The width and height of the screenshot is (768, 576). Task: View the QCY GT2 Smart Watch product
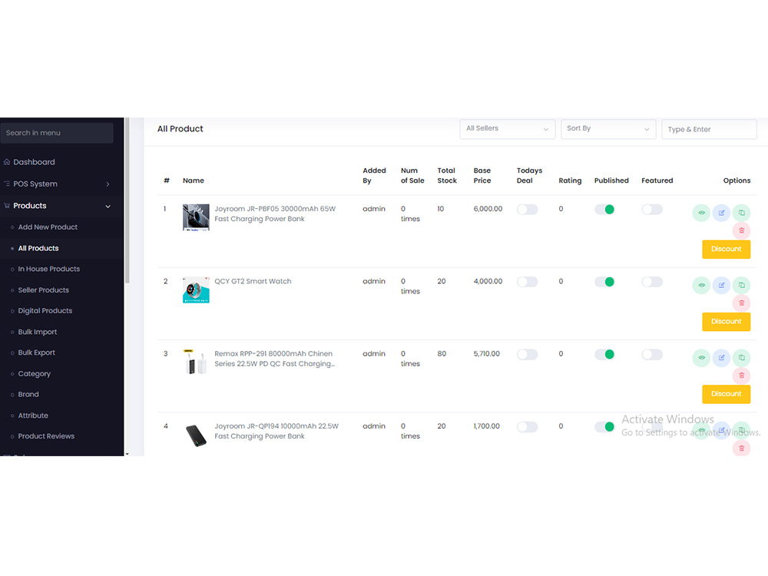pos(701,285)
